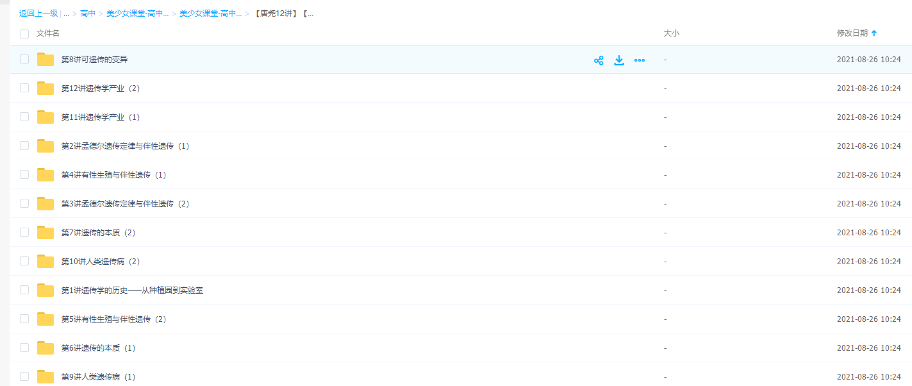This screenshot has width=912, height=386.
Task: Share the 第8讲可遗传的变异 folder
Action: [599, 60]
